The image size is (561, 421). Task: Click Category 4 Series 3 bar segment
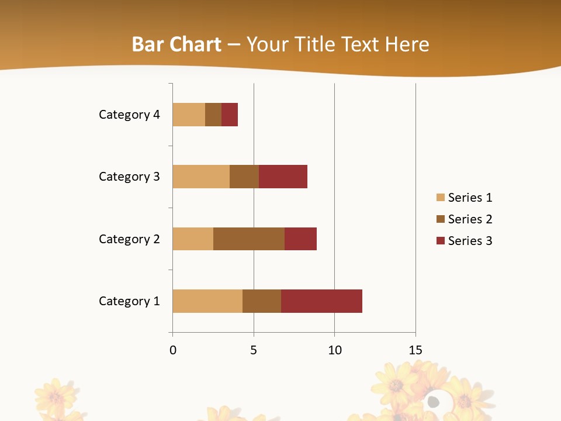point(230,115)
